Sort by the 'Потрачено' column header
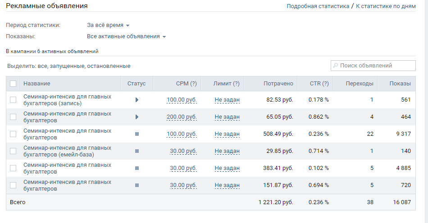The image size is (428, 223). pos(278,84)
